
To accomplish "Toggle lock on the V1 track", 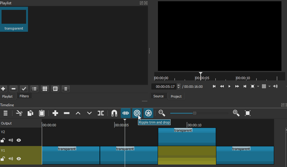I will pos(2,159).
